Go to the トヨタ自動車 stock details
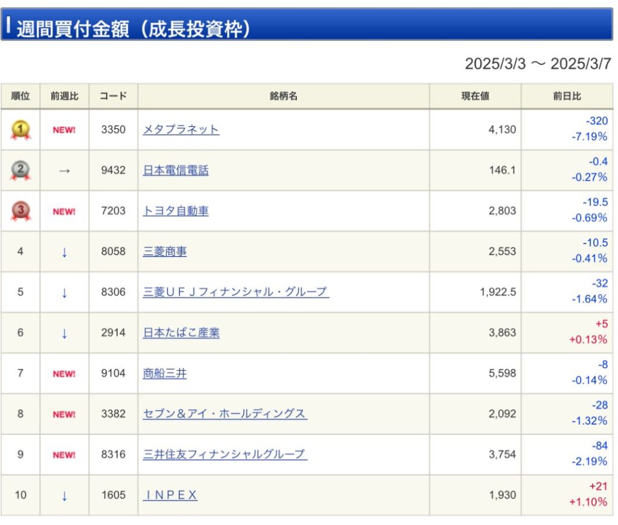 pyautogui.click(x=176, y=211)
